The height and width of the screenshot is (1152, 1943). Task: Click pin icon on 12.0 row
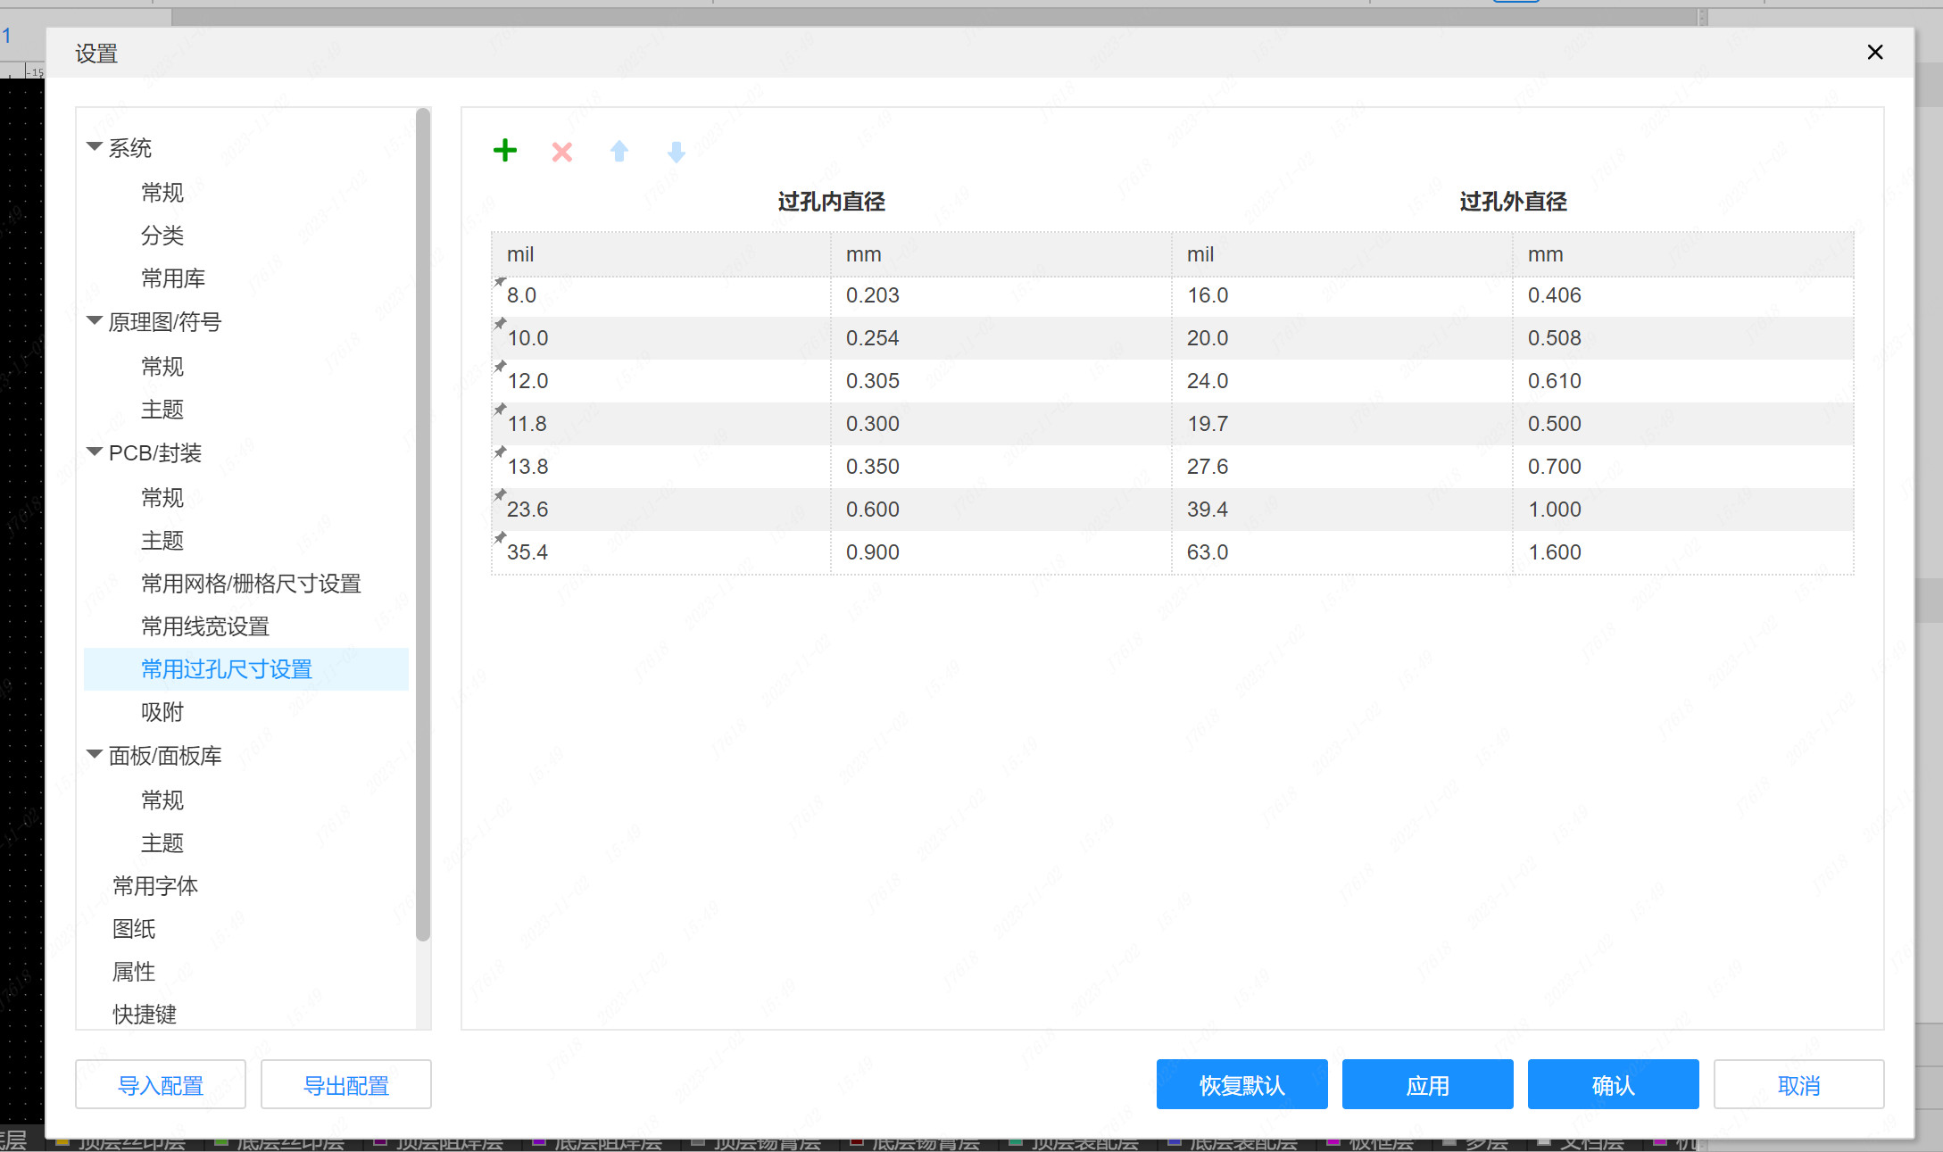[x=501, y=367]
